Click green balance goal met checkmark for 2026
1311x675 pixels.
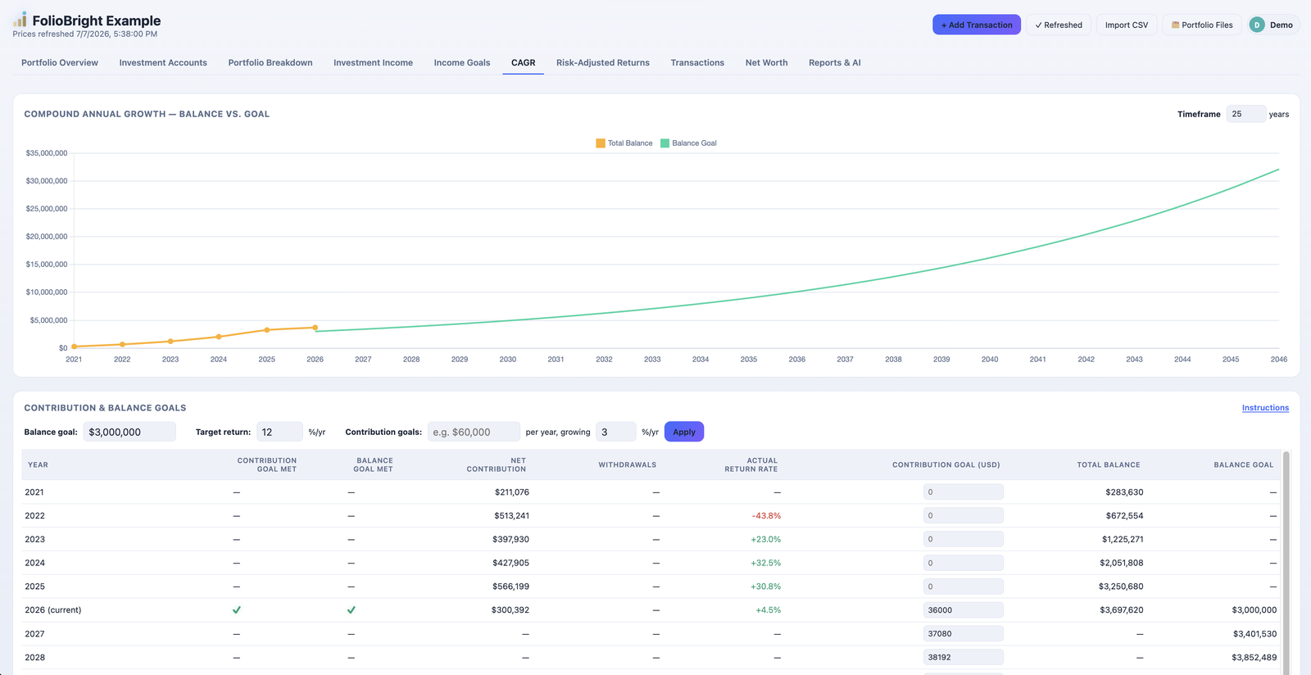click(x=352, y=610)
